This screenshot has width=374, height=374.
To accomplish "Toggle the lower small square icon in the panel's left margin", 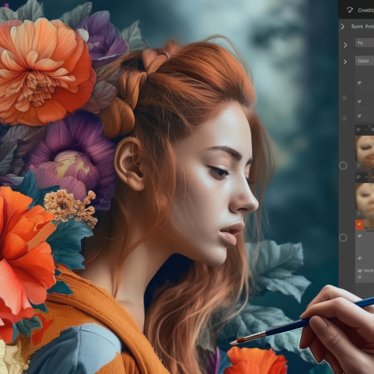I will [344, 118].
